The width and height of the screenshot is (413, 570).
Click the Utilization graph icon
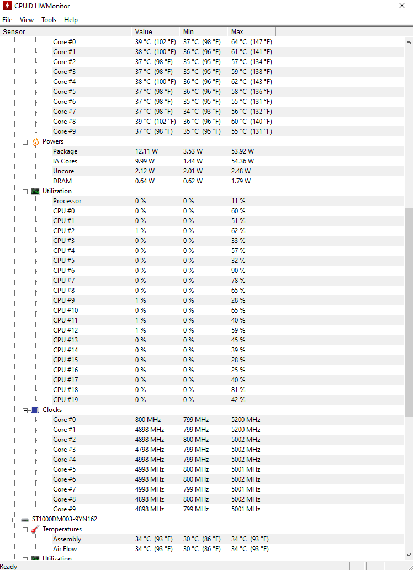point(35,191)
